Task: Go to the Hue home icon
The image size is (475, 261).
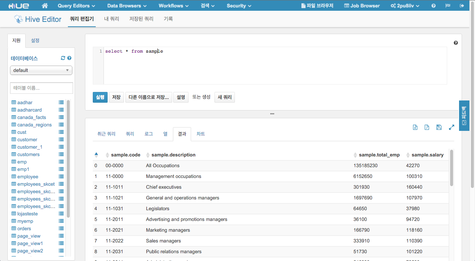Action: point(45,6)
